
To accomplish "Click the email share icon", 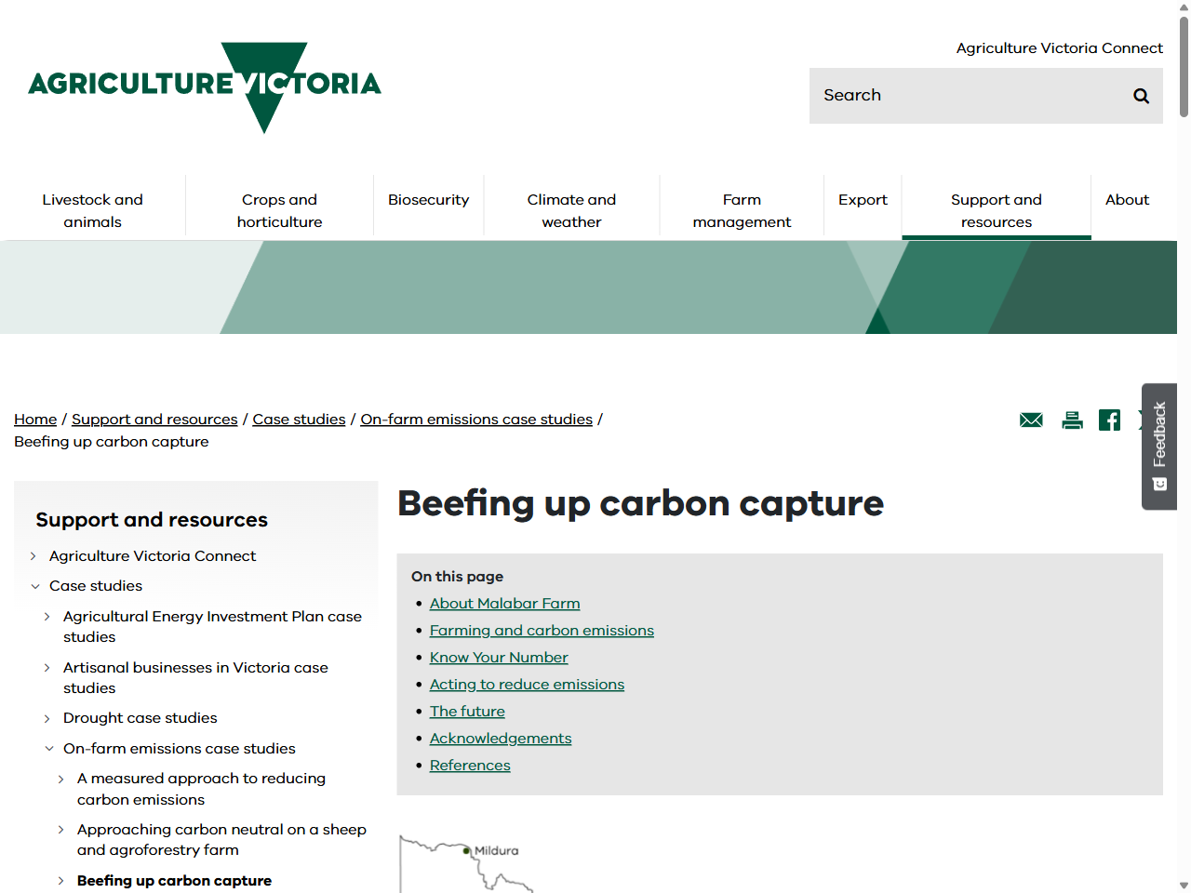I will pos(1031,420).
